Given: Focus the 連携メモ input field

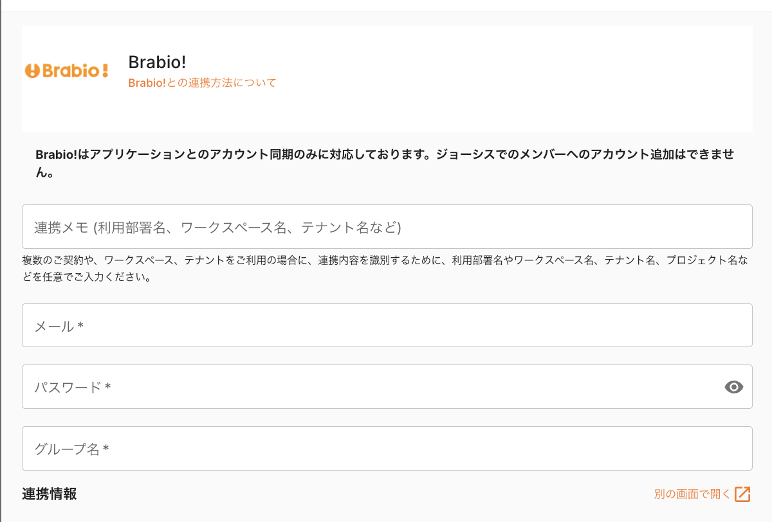Looking at the screenshot, I should [386, 227].
